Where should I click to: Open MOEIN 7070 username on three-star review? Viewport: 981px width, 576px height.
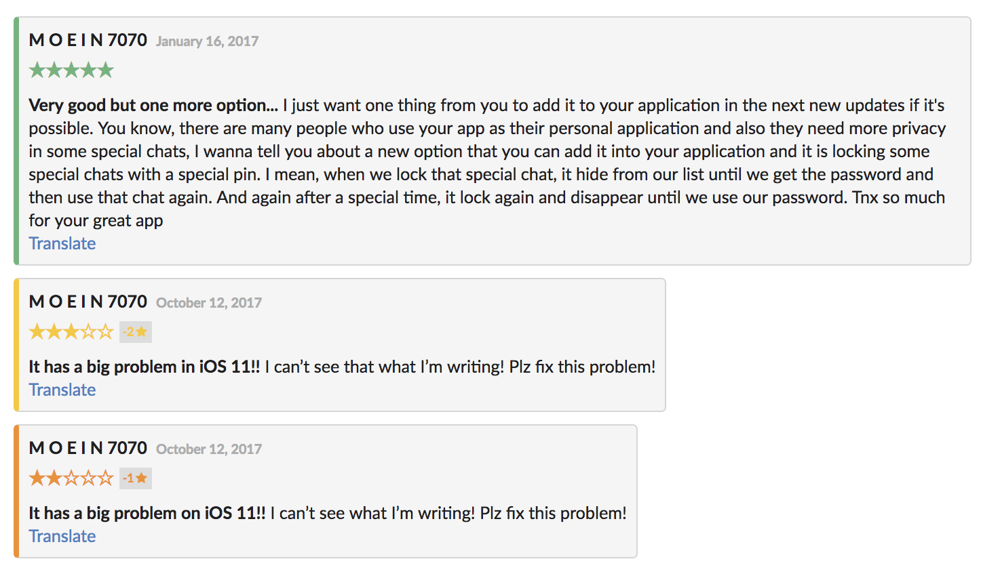click(x=88, y=302)
